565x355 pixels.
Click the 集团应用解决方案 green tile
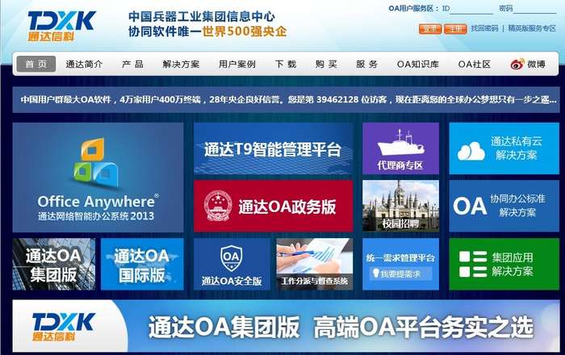point(504,264)
